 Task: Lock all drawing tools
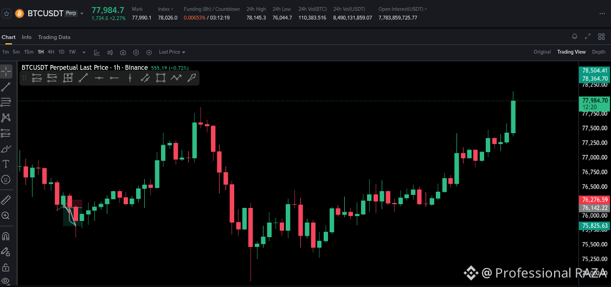pyautogui.click(x=6, y=267)
